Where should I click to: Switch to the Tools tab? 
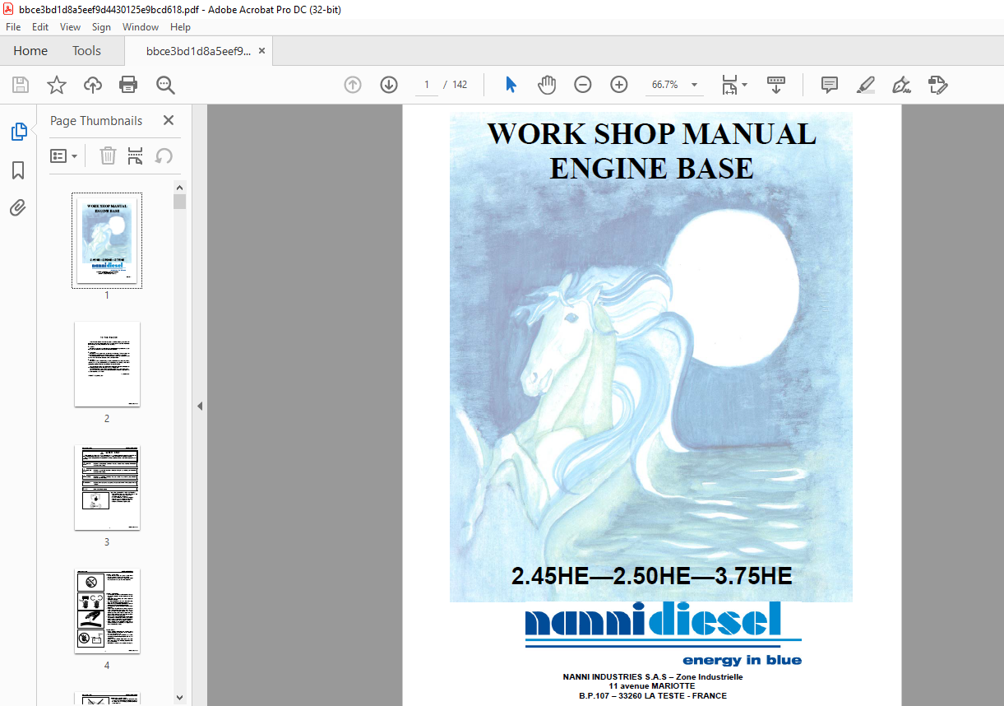(x=86, y=51)
